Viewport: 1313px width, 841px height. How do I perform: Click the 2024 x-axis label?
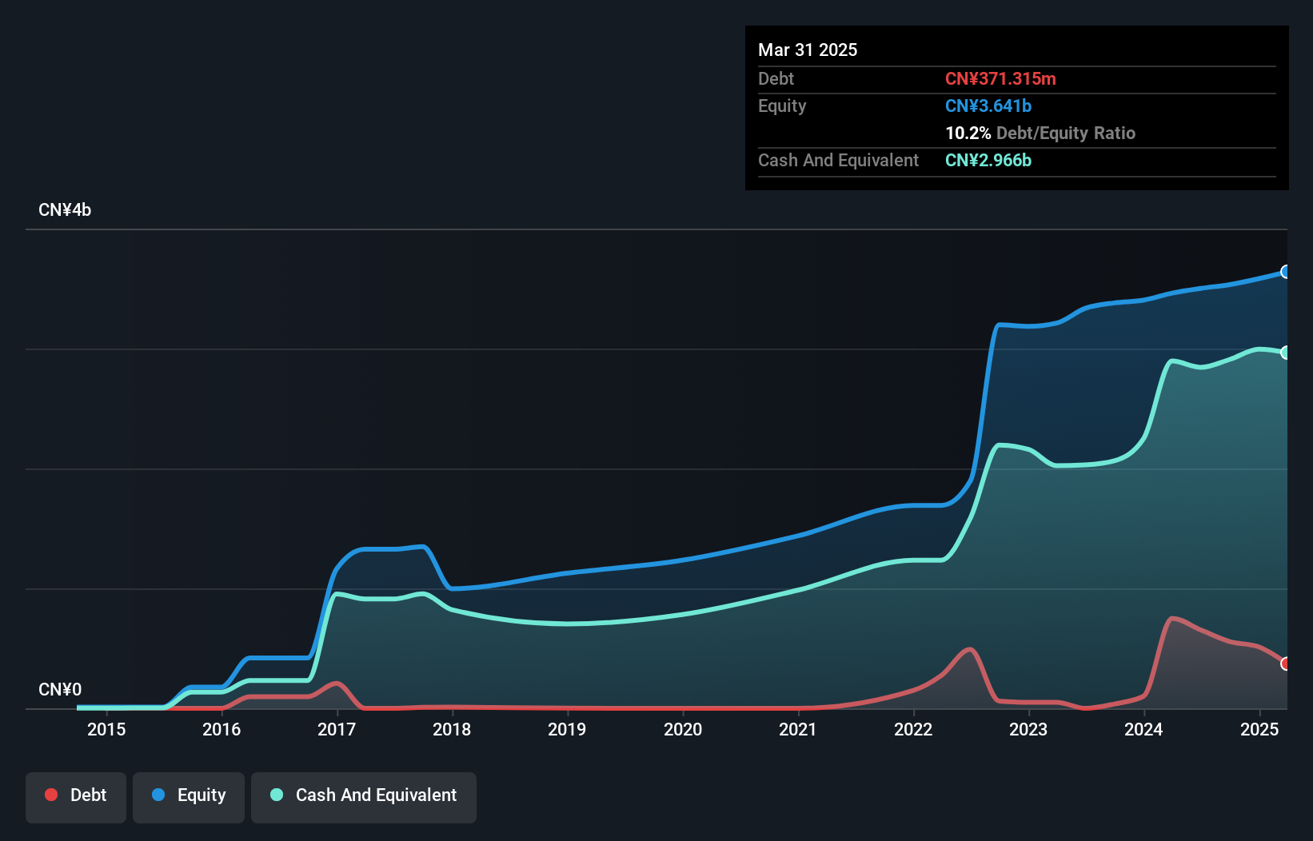pos(1143,729)
